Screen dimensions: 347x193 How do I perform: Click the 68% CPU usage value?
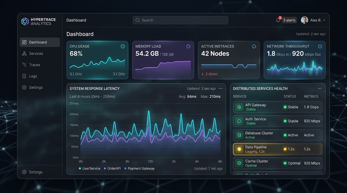pyautogui.click(x=76, y=54)
